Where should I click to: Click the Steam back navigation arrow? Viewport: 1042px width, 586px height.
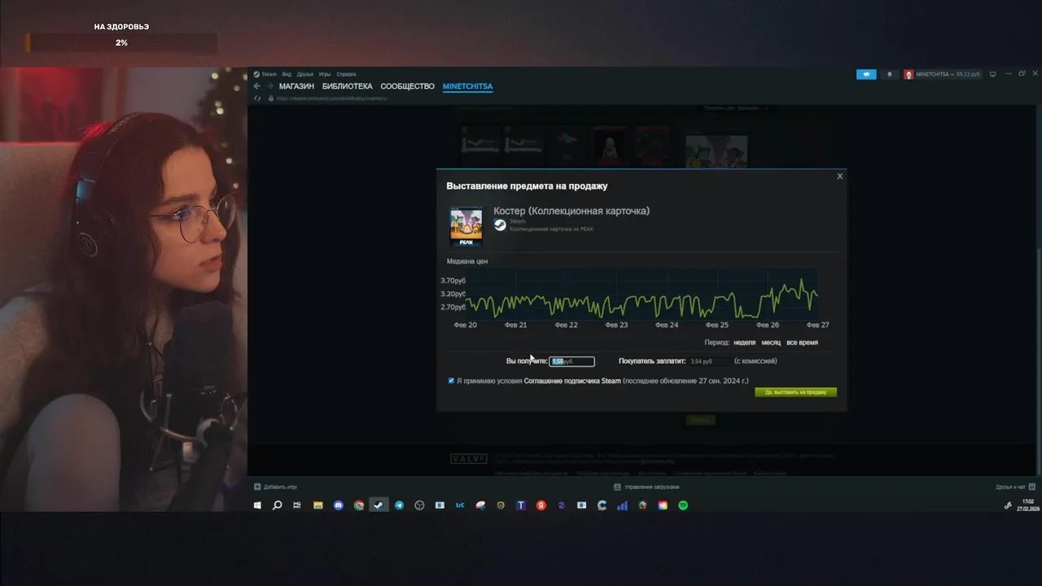[x=257, y=86]
